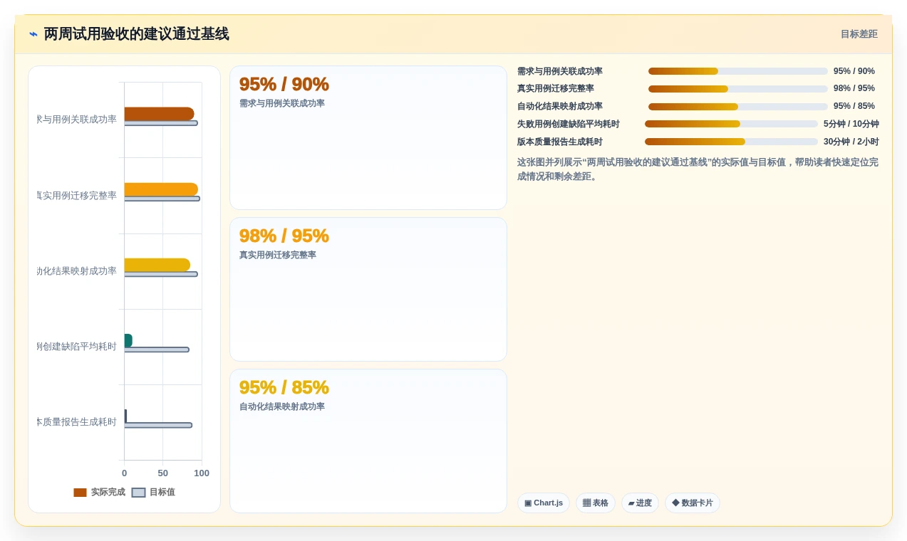Click the chart description paragraph
Image resolution: width=907 pixels, height=541 pixels.
click(698, 169)
